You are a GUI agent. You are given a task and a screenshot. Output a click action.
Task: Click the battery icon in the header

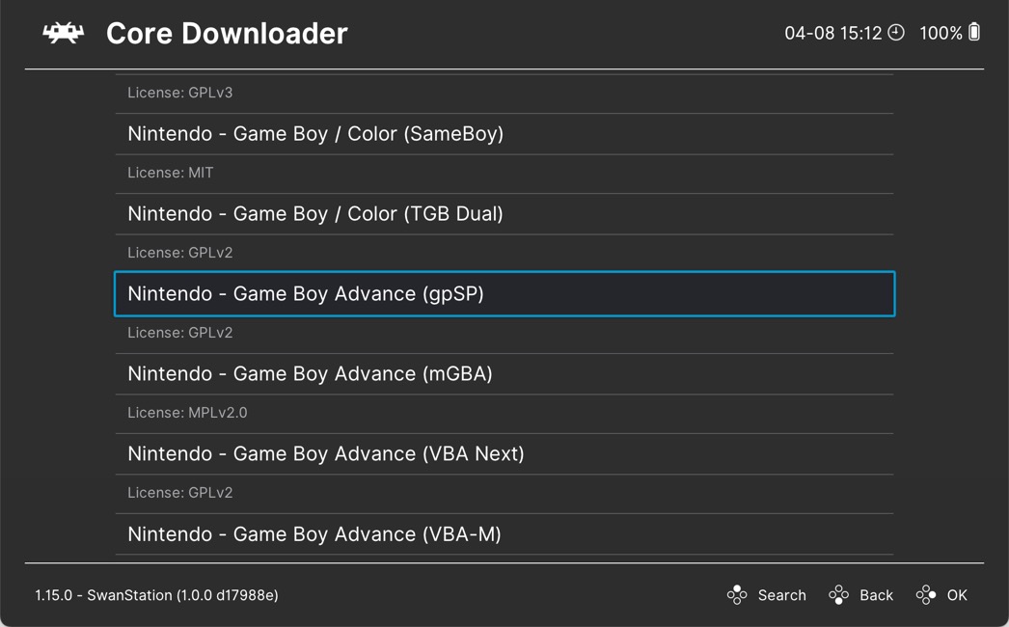point(974,32)
